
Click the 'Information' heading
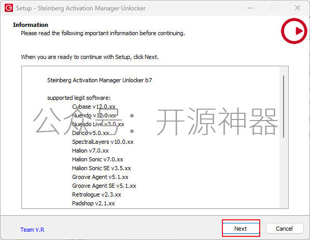31,25
